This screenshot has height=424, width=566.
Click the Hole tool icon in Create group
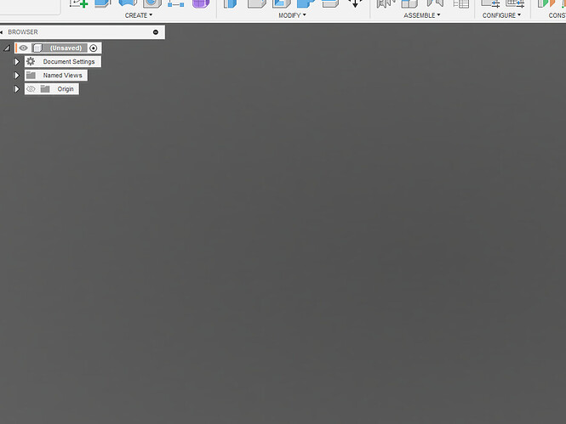[x=151, y=3]
